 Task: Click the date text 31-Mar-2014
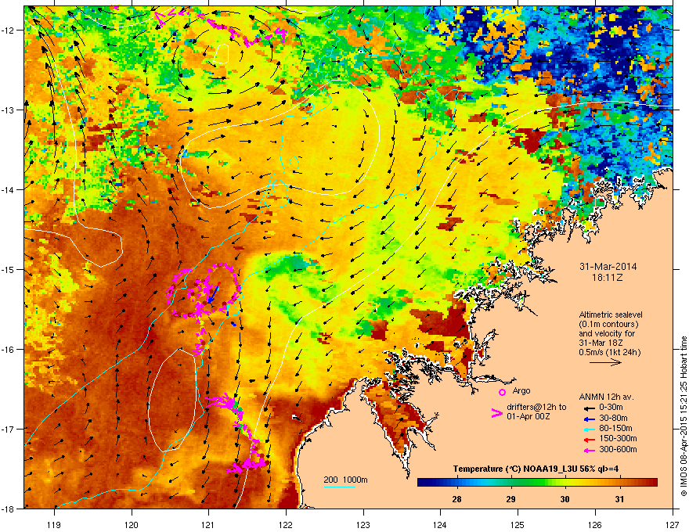tap(608, 267)
